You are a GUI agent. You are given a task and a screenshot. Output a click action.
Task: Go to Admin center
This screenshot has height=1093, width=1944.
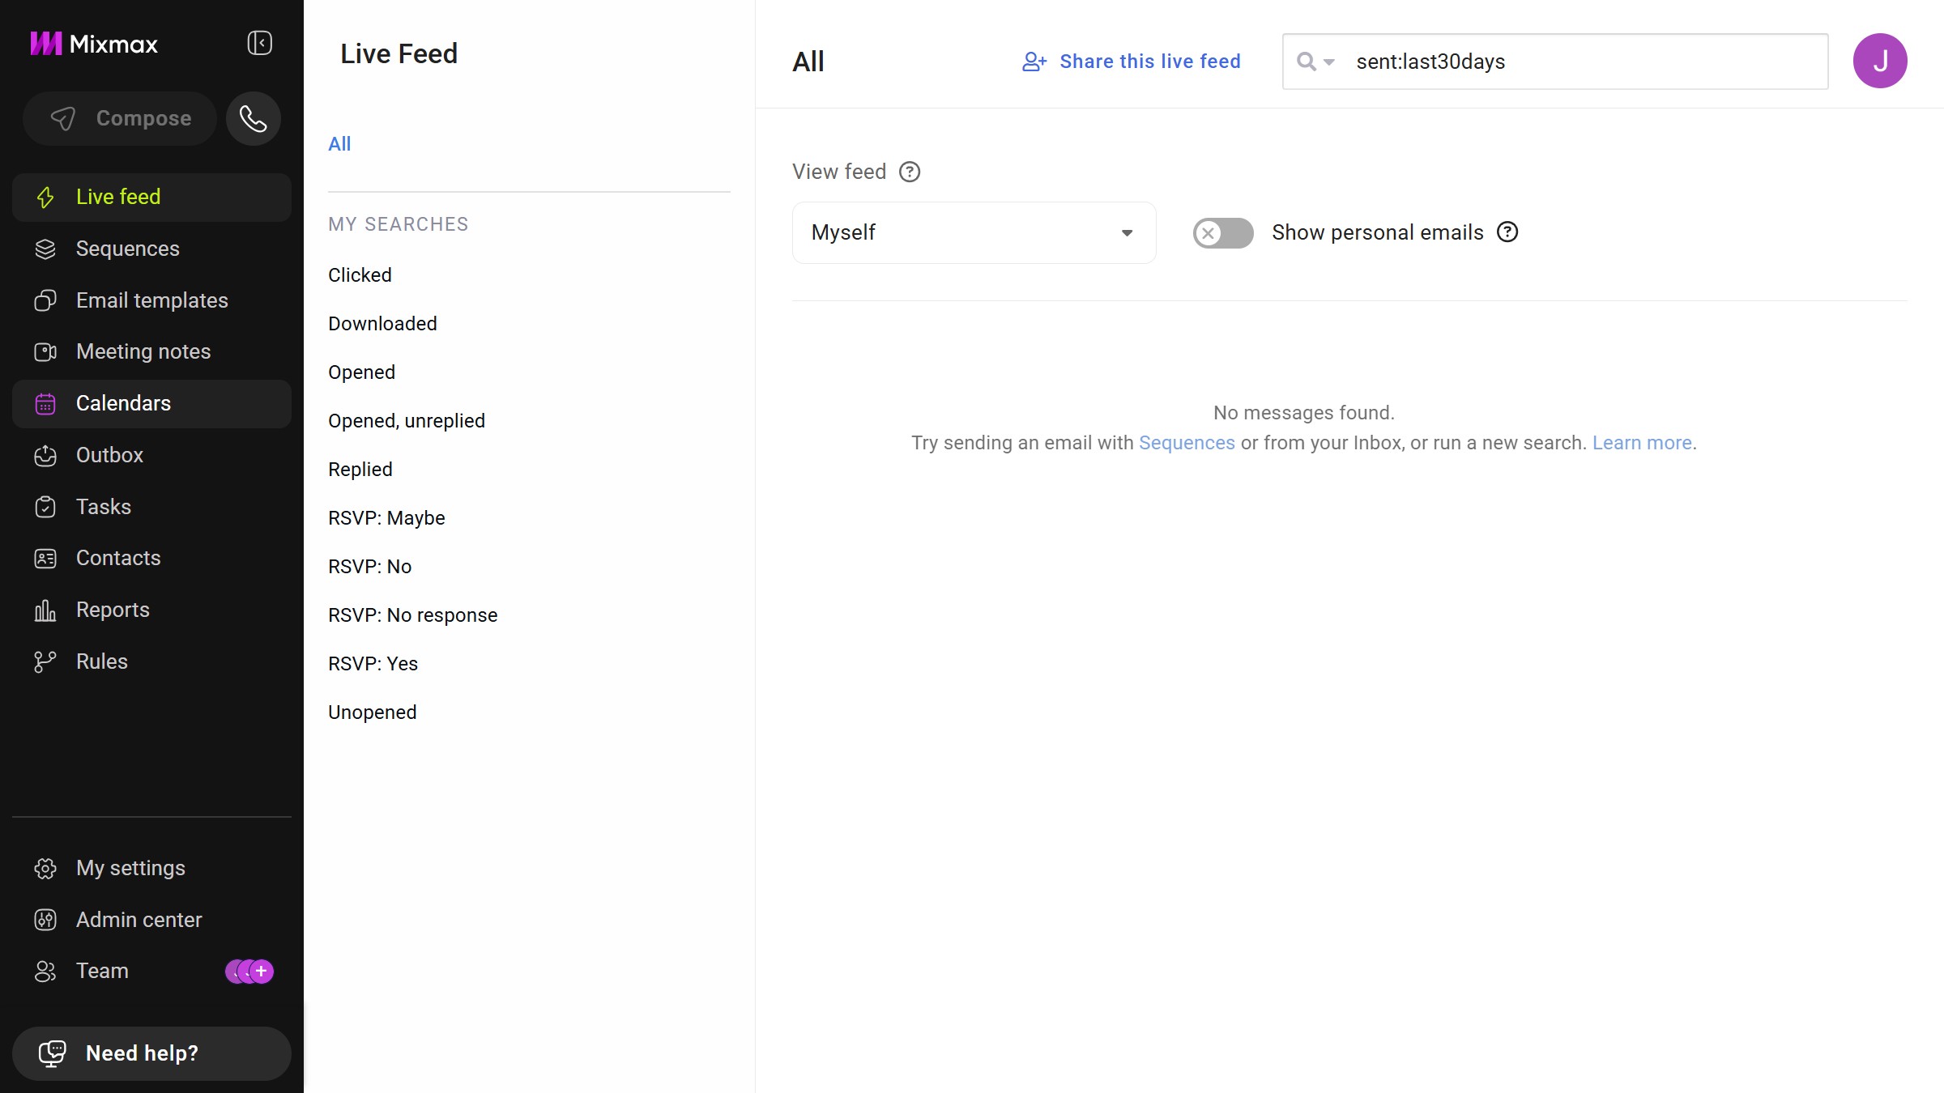(151, 920)
